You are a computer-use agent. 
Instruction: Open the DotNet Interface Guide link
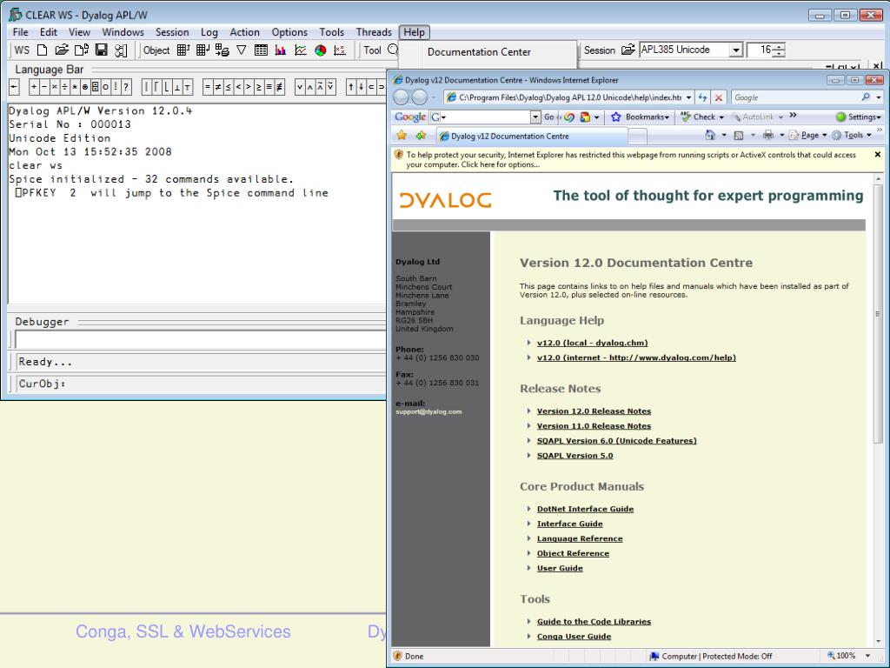click(585, 509)
